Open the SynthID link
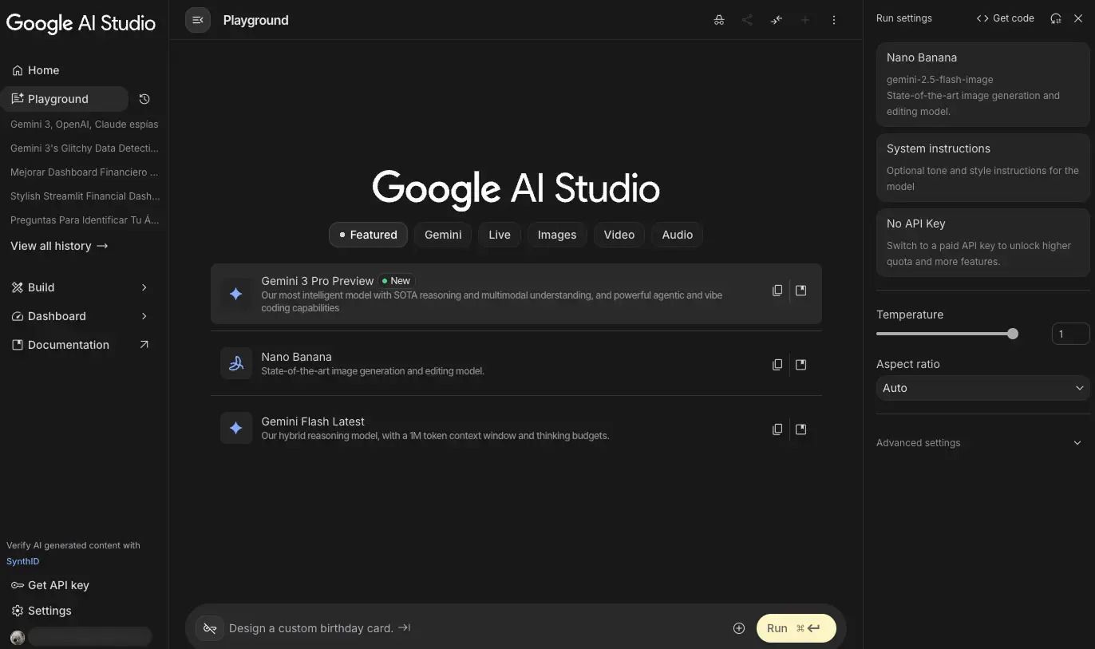Viewport: 1095px width, 649px height. coord(22,561)
